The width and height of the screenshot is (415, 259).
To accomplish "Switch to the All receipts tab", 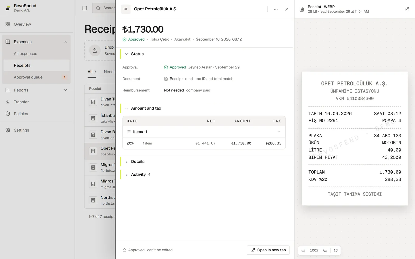I will 92,72.
